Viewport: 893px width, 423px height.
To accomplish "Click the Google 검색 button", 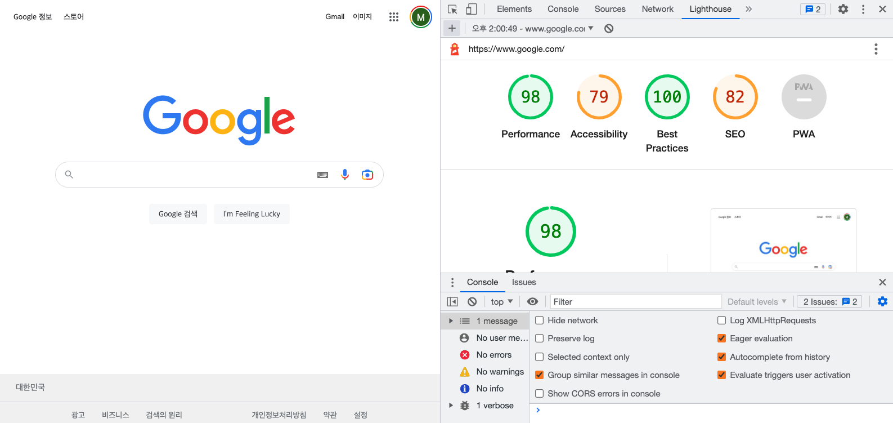I will pyautogui.click(x=178, y=214).
